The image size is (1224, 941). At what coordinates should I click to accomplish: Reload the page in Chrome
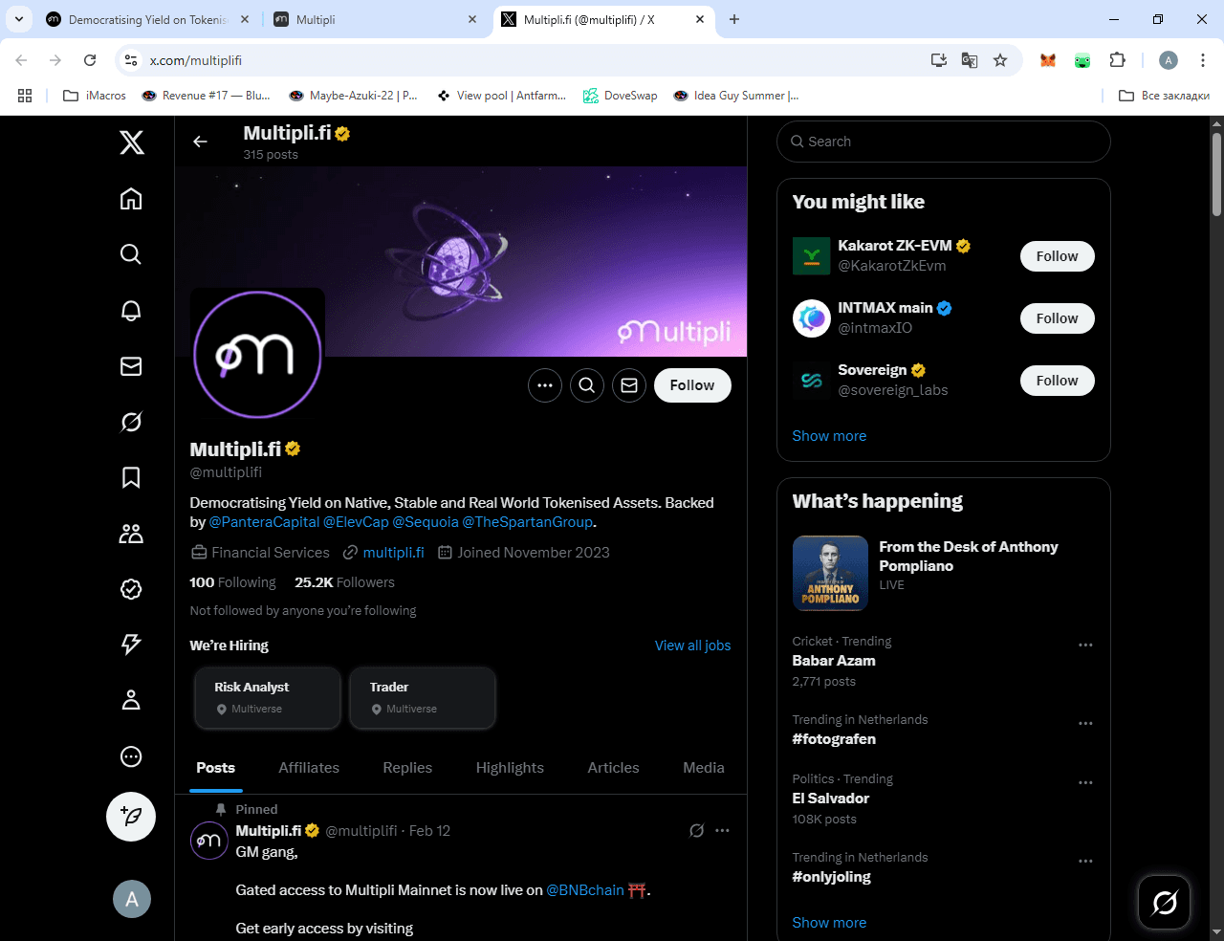tap(90, 60)
